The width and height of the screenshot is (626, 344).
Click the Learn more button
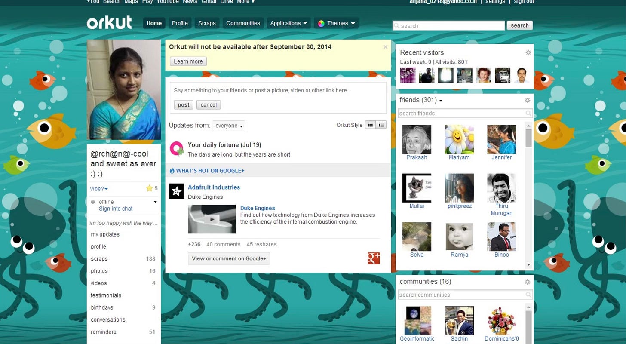(188, 61)
